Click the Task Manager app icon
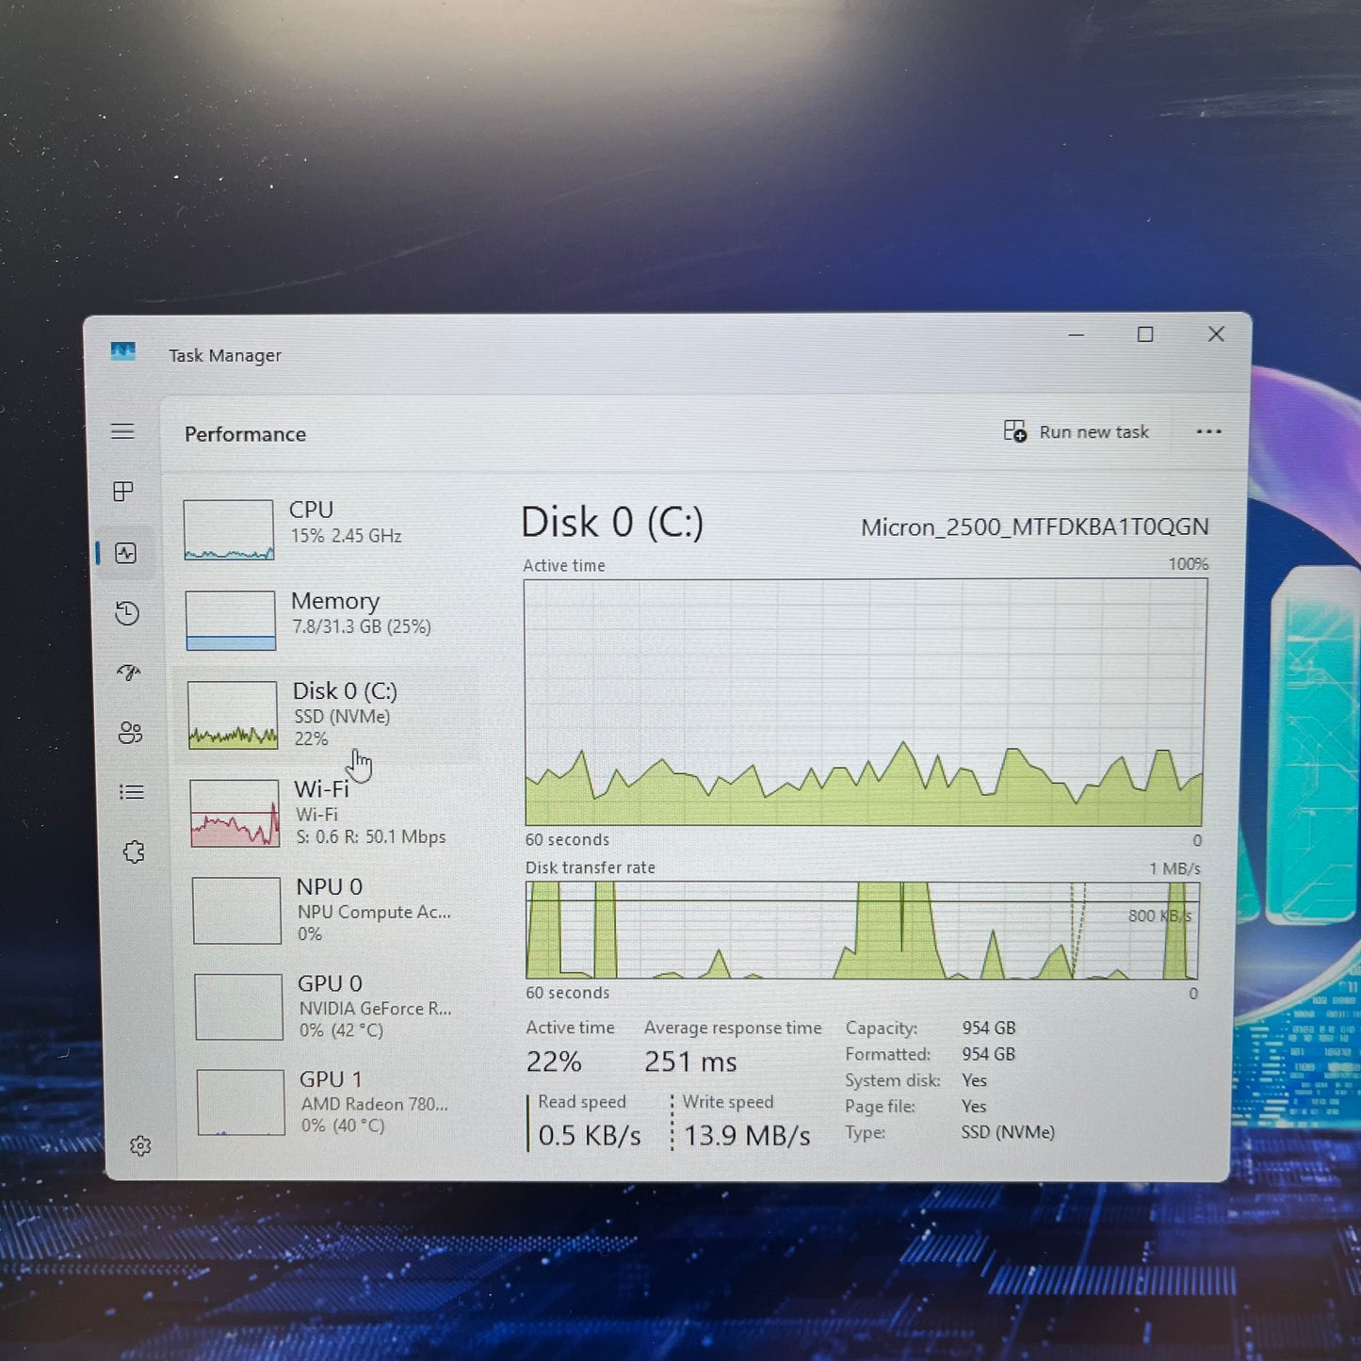Image resolution: width=1361 pixels, height=1361 pixels. pos(123,351)
